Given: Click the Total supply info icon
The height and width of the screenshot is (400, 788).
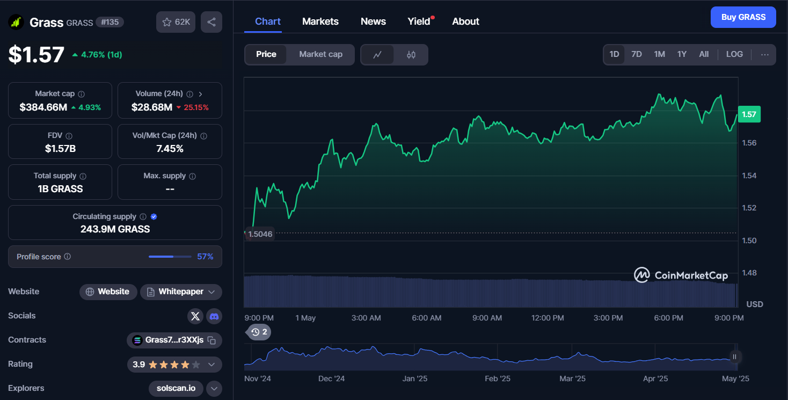Looking at the screenshot, I should point(83,176).
